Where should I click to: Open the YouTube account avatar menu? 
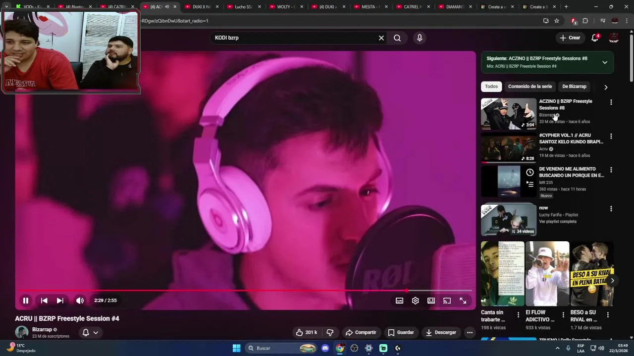click(x=614, y=38)
